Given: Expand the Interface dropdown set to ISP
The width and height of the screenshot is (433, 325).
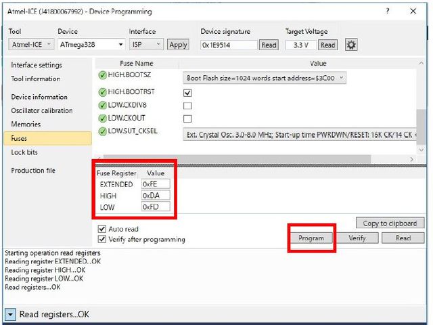Looking at the screenshot, I should point(146,45).
